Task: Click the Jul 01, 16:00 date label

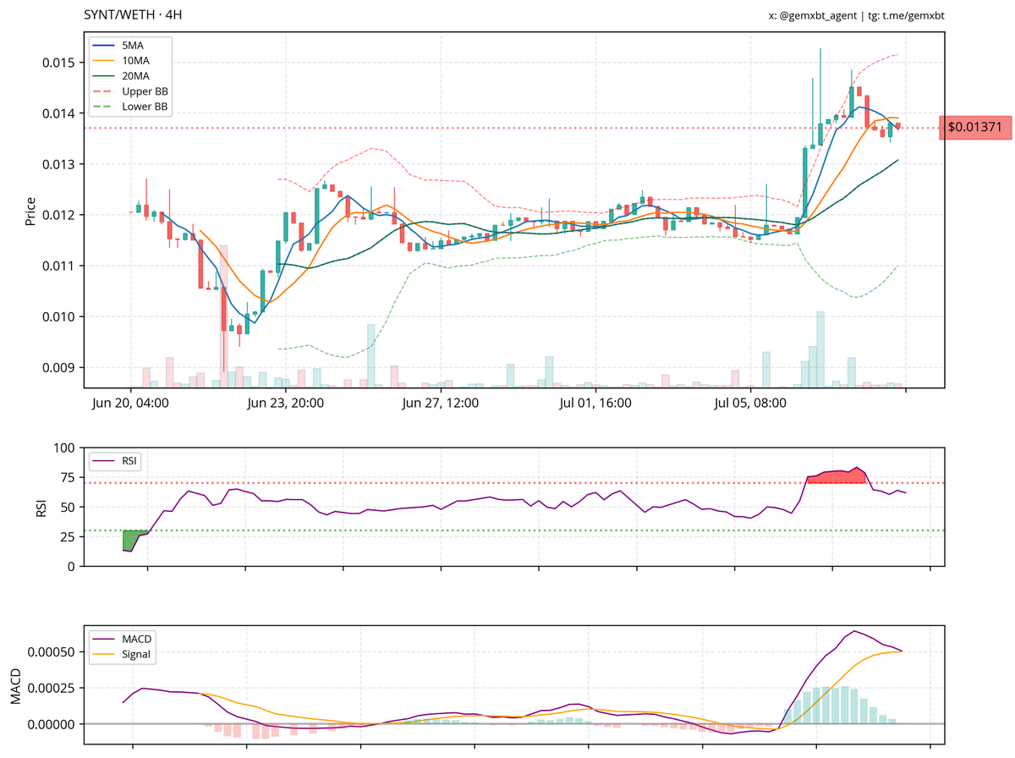Action: click(x=595, y=404)
